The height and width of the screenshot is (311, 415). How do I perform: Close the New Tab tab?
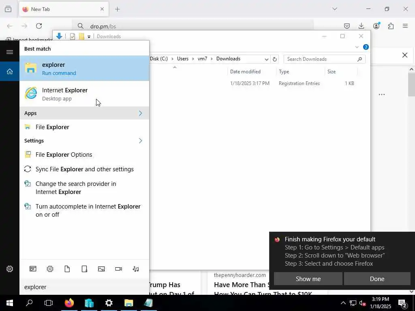pyautogui.click(x=102, y=9)
